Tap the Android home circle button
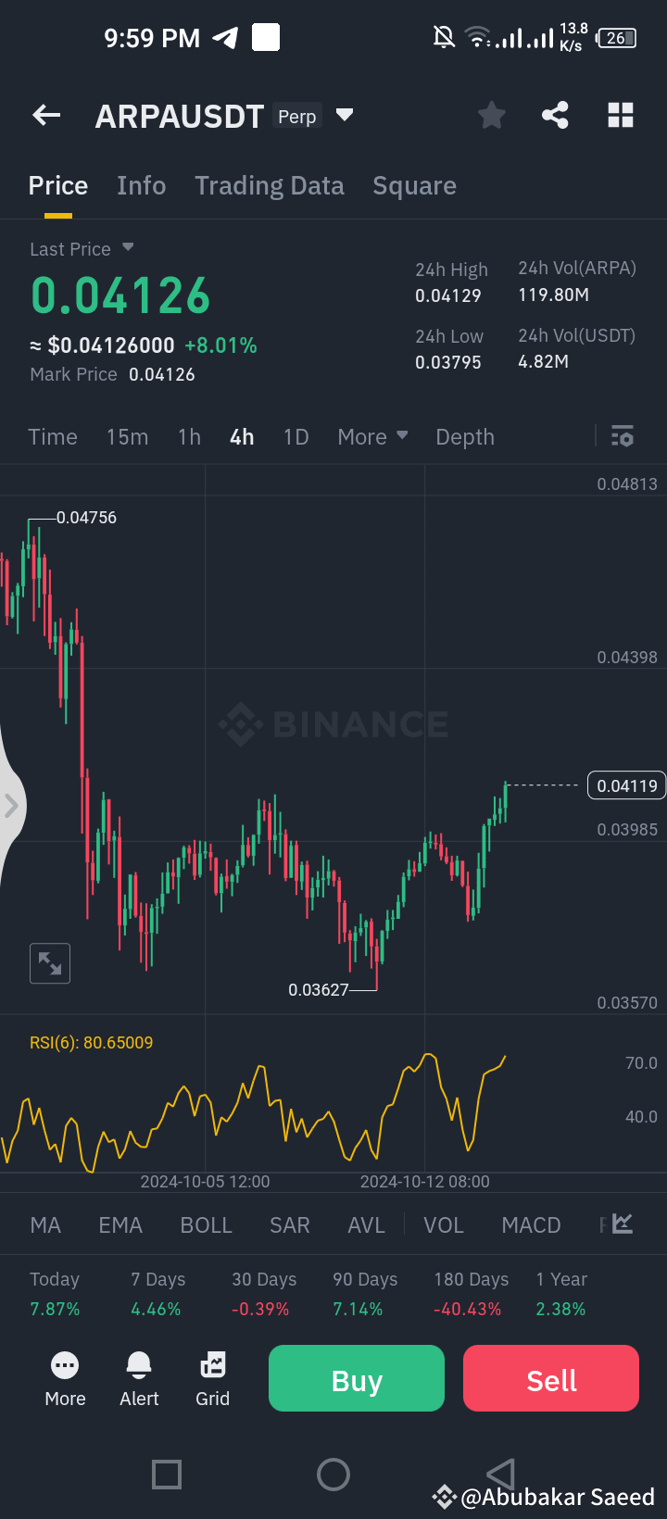 click(x=333, y=1475)
